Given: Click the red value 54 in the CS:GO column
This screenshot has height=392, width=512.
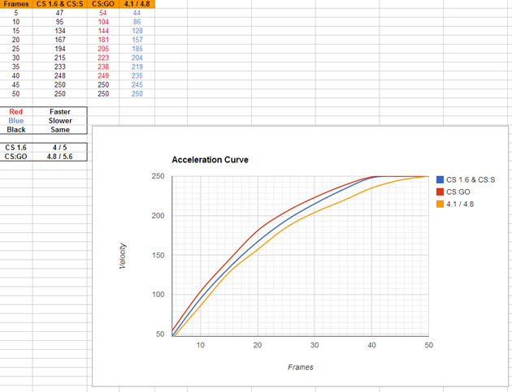Looking at the screenshot, I should pyautogui.click(x=102, y=14).
